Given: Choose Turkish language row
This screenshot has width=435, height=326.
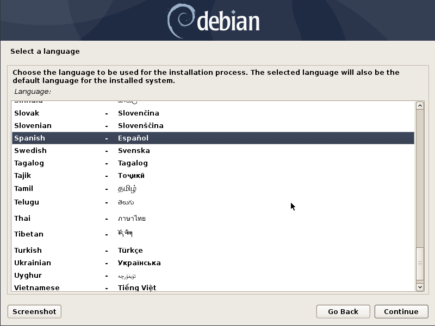Looking at the screenshot, I should point(213,250).
